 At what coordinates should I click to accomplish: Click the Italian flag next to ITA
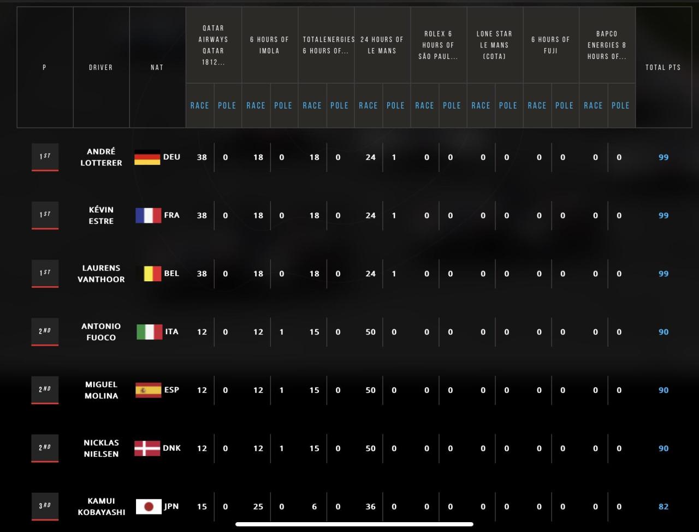pyautogui.click(x=149, y=332)
